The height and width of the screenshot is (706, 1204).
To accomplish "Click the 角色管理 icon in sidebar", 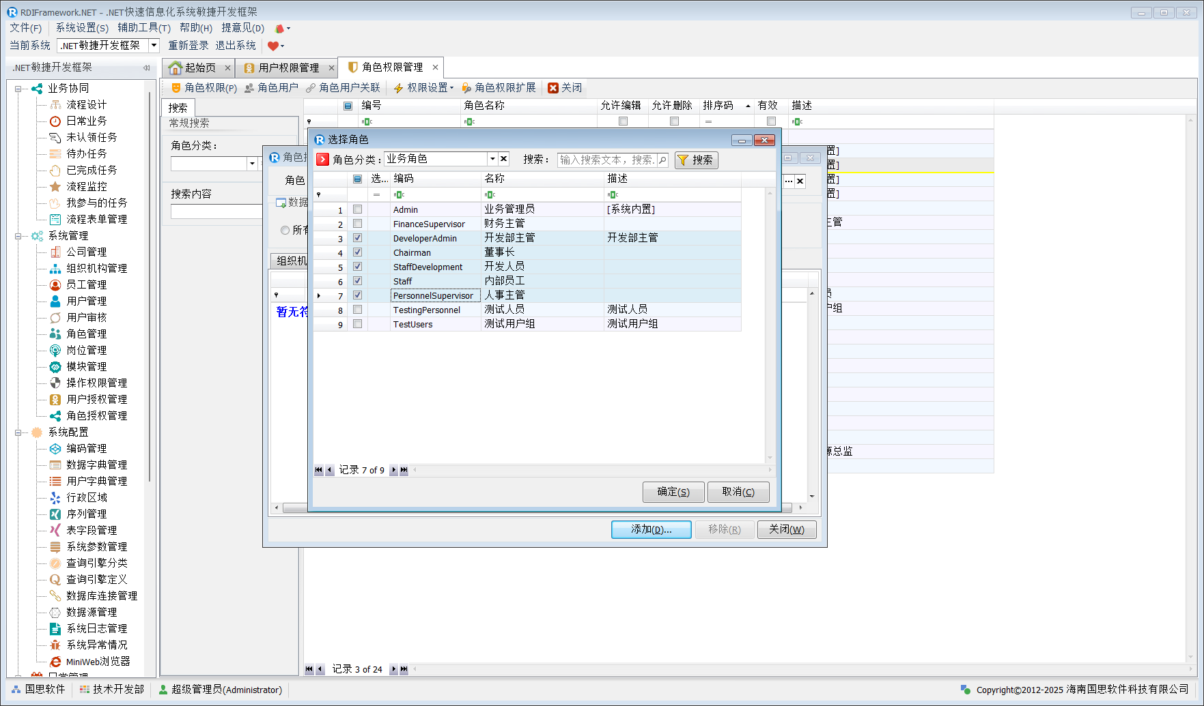I will click(x=55, y=334).
